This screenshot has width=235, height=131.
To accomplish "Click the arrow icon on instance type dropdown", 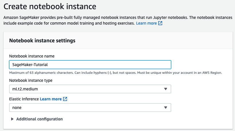I will [165, 89].
